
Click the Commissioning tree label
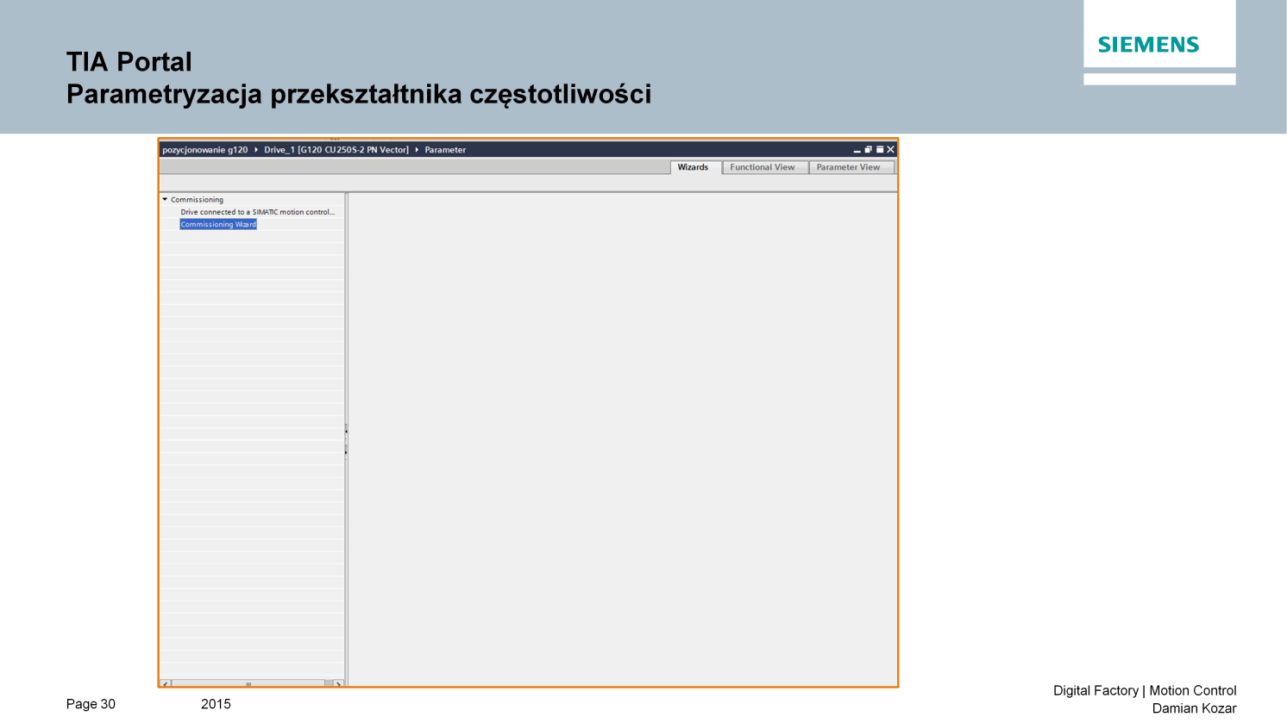(x=197, y=199)
